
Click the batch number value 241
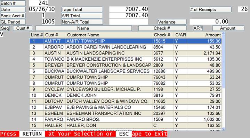pyautogui.click(x=39, y=3)
